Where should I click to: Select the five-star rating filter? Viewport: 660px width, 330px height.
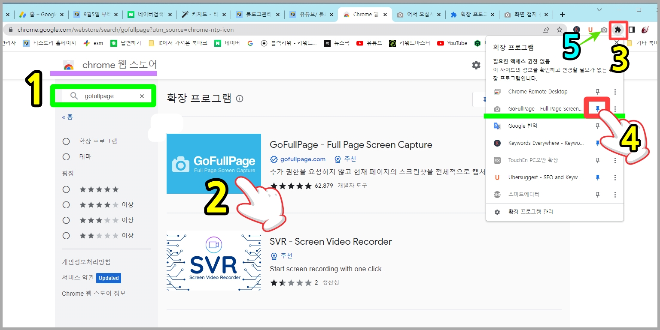pos(66,189)
